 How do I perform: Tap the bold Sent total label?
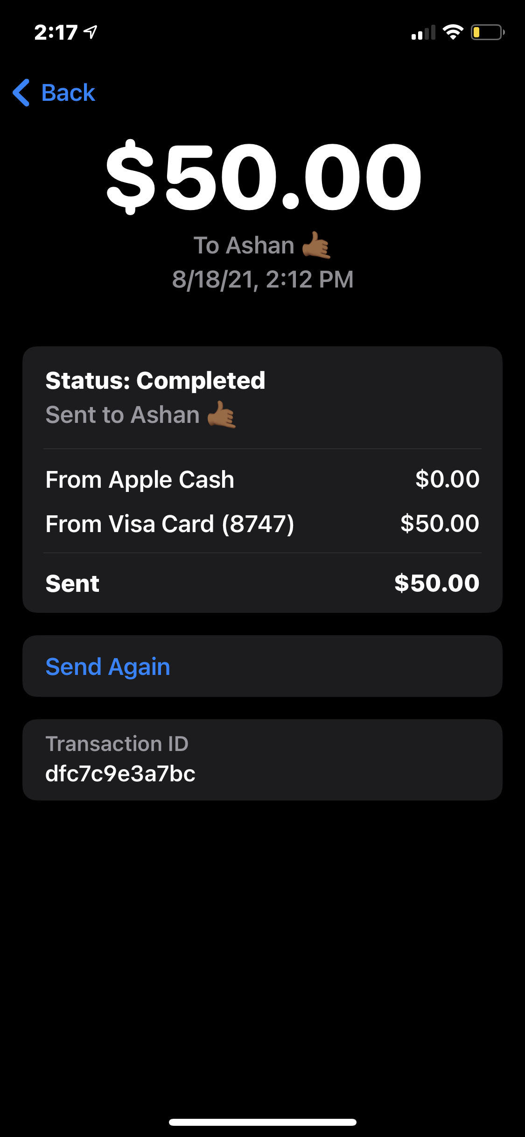pyautogui.click(x=72, y=583)
